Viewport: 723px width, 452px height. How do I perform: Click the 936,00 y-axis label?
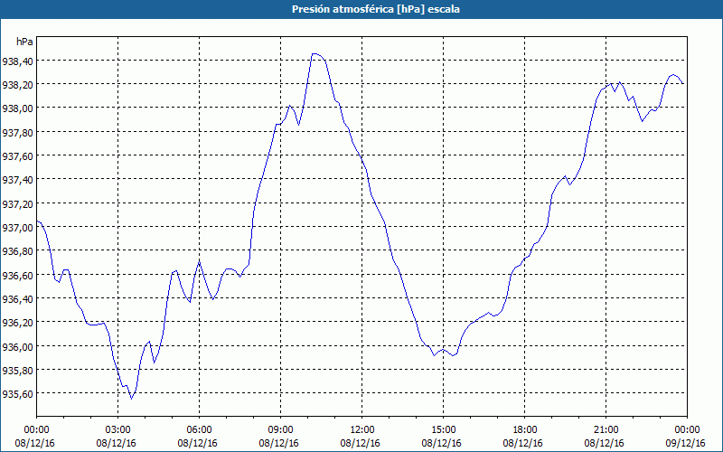(18, 346)
